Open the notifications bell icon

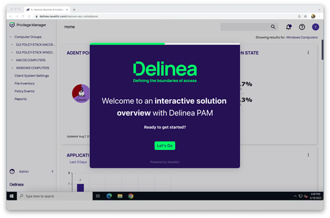(288, 27)
